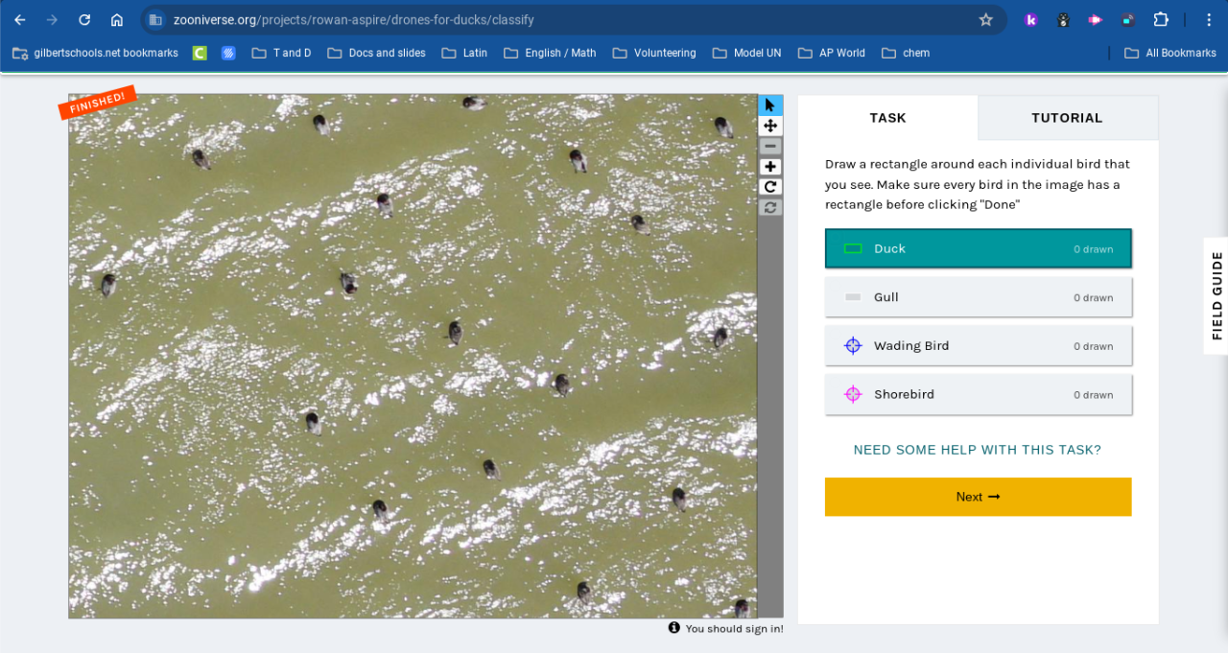1228x653 pixels.
Task: Open the browser home page
Action: [116, 19]
